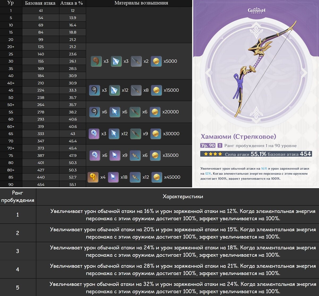This screenshot has height=296, width=319.
Task: Select the Mora coin icon beside x20000
Action: click(x=155, y=112)
